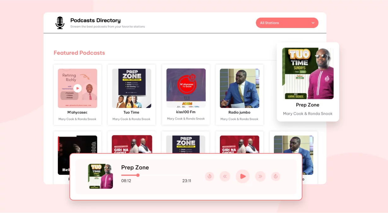This screenshot has height=213, width=388.
Task: Open the Featured Podcasts section heading
Action: click(x=79, y=53)
